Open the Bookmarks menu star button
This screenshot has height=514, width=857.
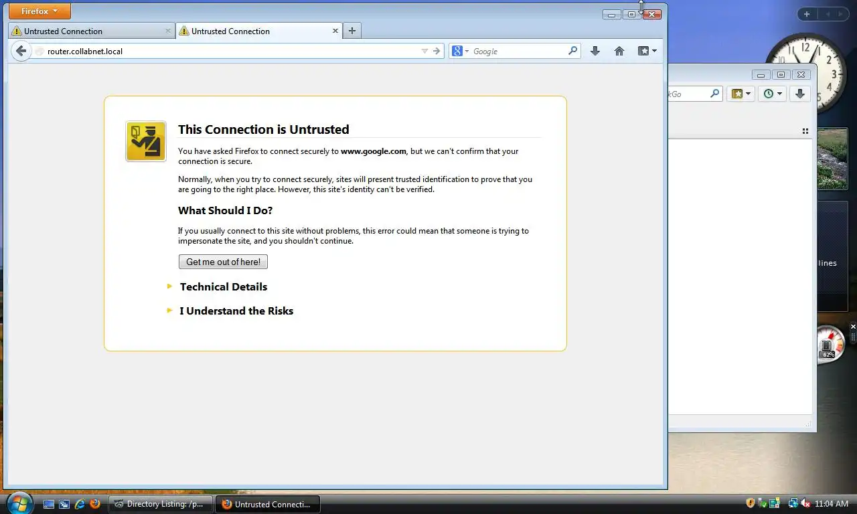point(647,51)
